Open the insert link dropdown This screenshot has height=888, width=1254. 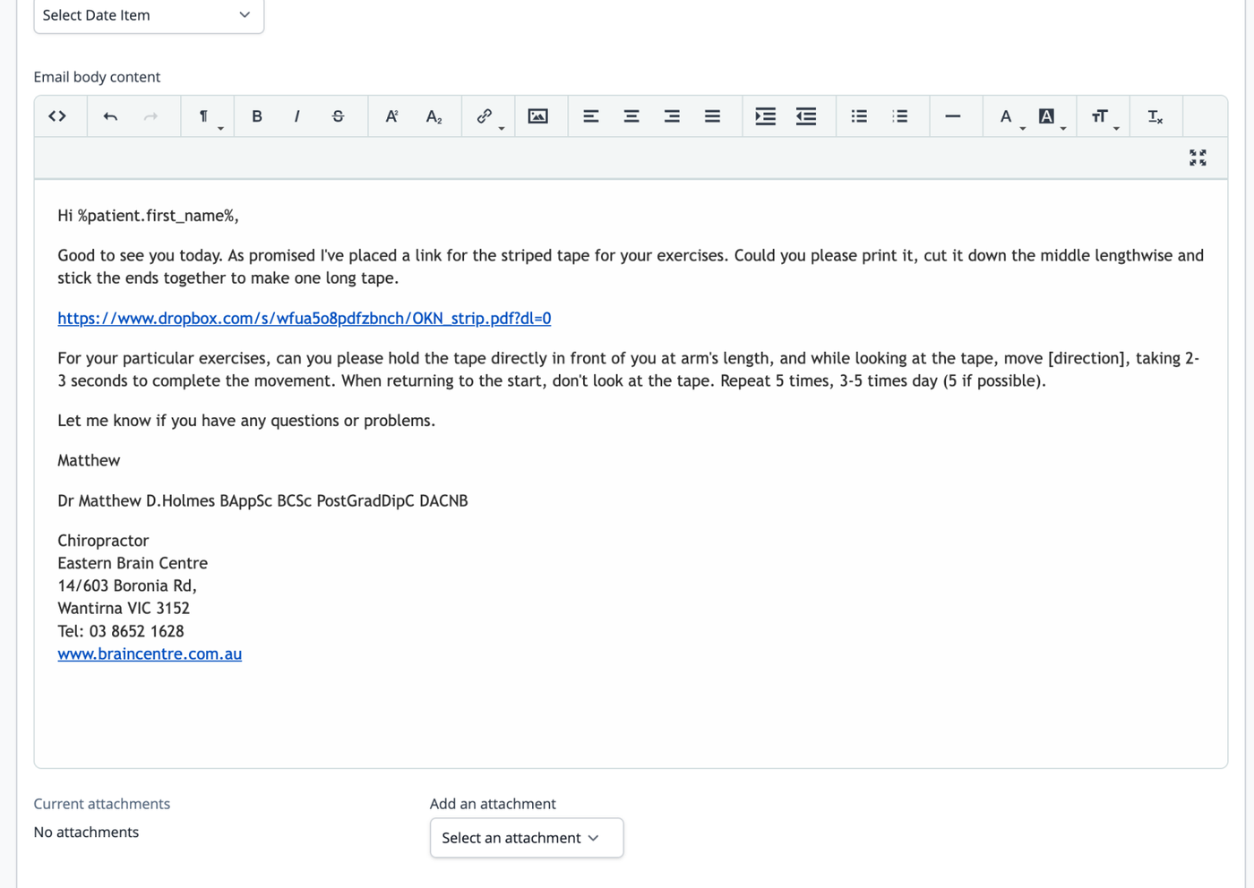pos(488,116)
